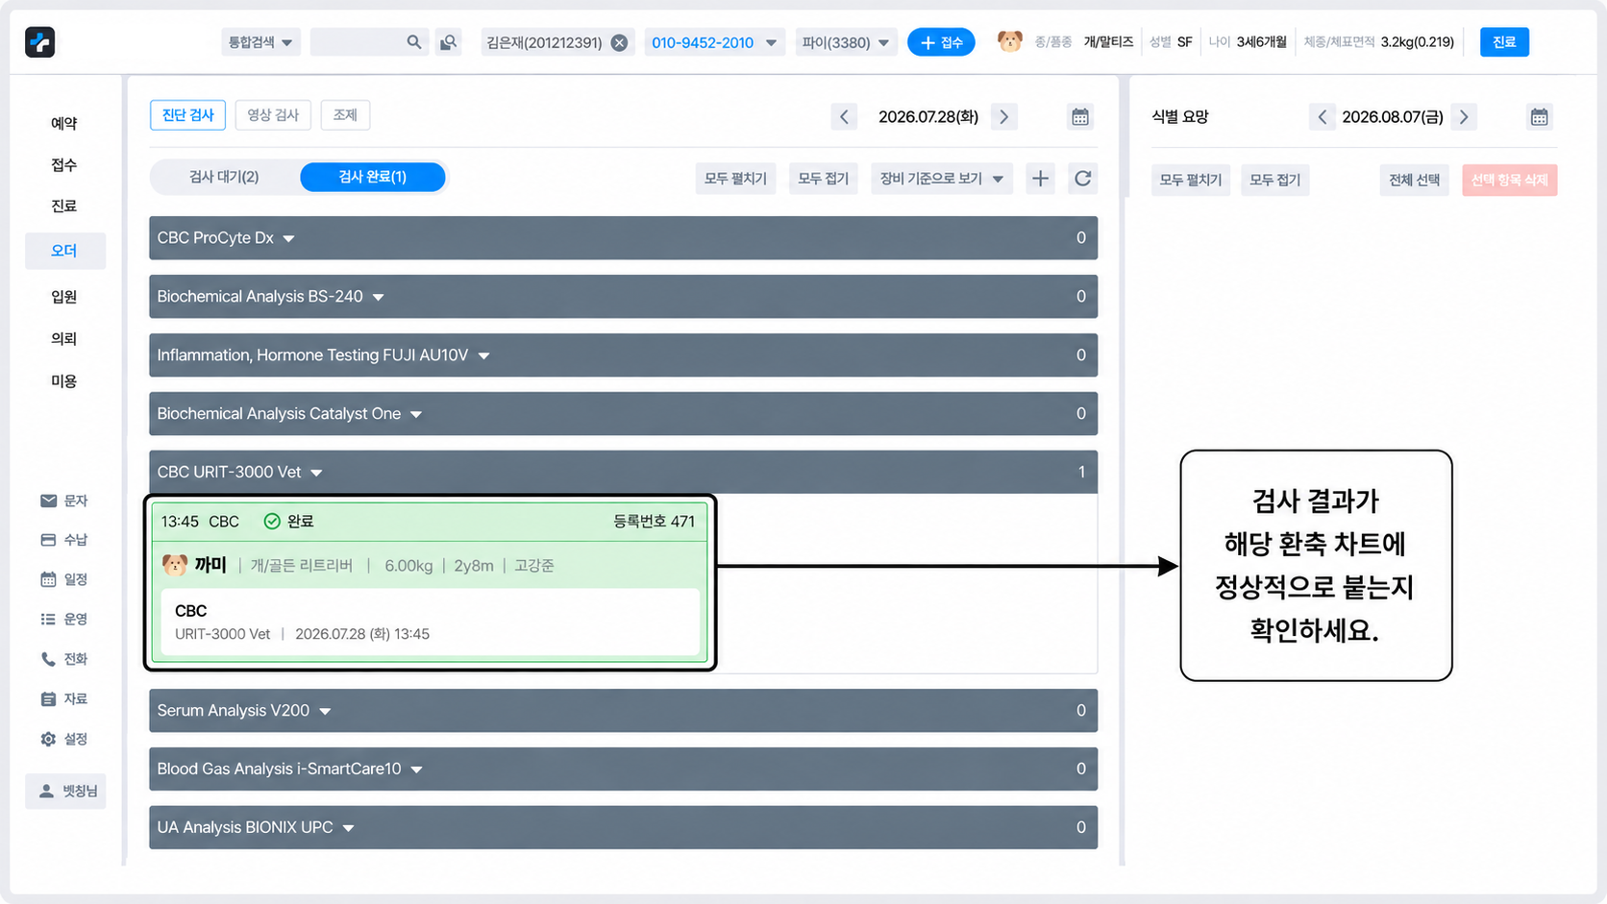Image resolution: width=1607 pixels, height=904 pixels.
Task: Go to 진료 in the sidebar
Action: (64, 207)
